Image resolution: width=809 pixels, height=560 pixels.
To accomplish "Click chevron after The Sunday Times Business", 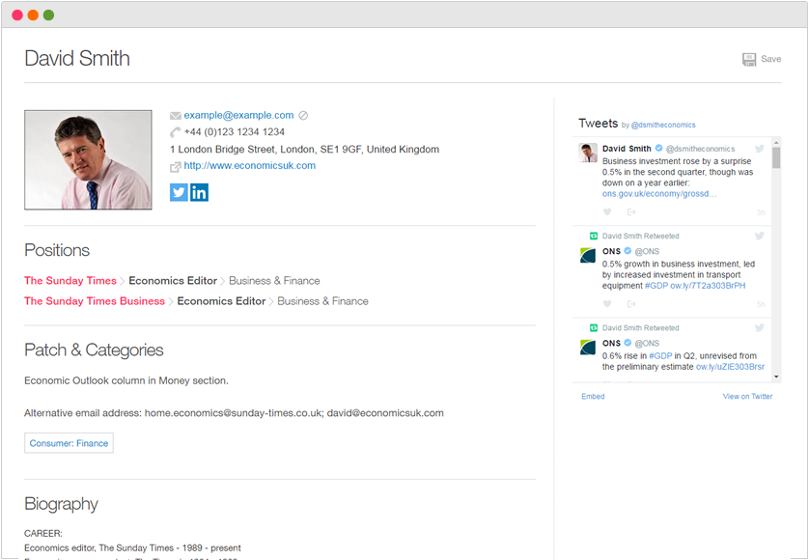I will [171, 302].
